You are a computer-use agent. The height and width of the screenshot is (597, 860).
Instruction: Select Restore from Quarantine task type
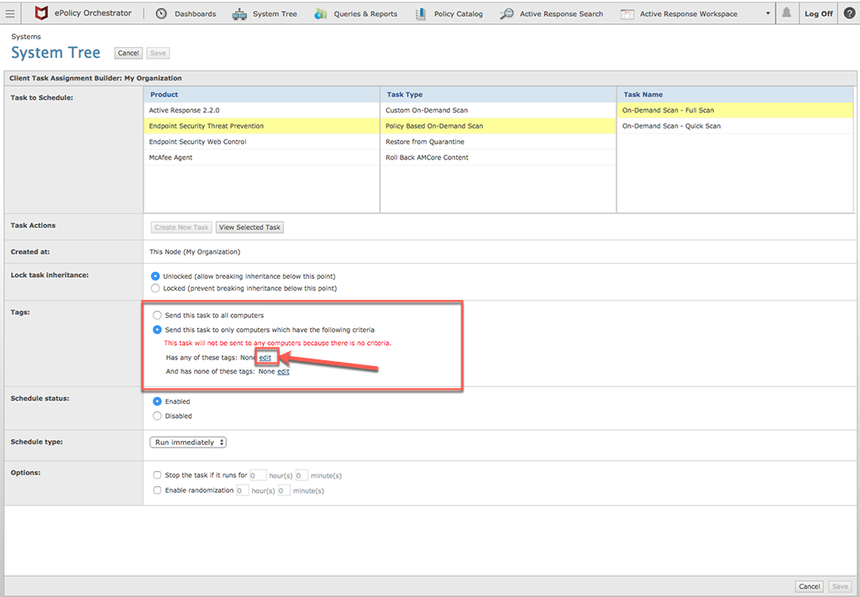[498, 141]
